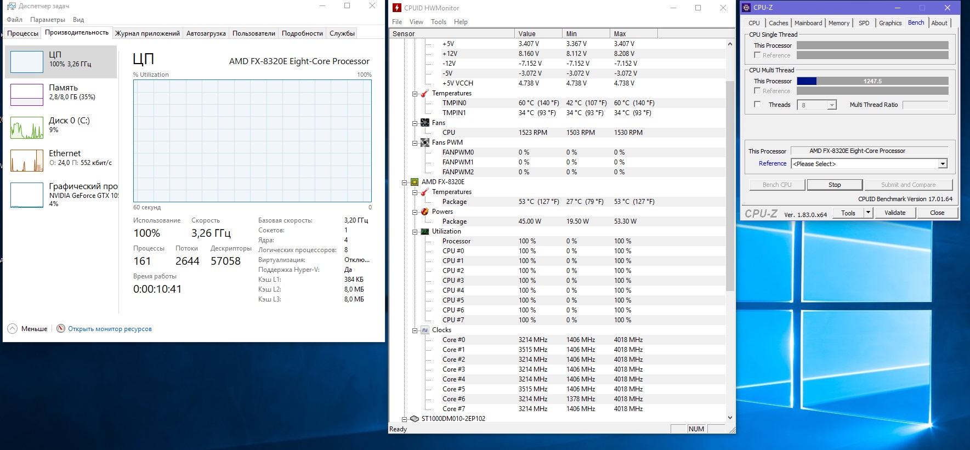Click the CPU-Z chip icon in title bar
The width and height of the screenshot is (970, 450).
746,8
